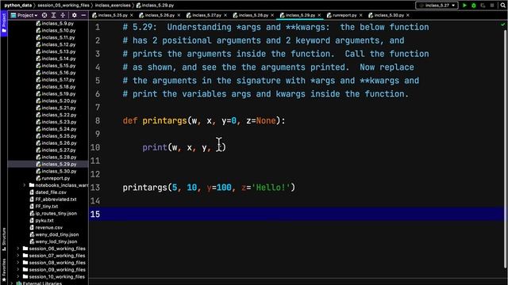
Task: Click inclass_5.29.py breadcrumb
Action: pyautogui.click(x=156, y=6)
